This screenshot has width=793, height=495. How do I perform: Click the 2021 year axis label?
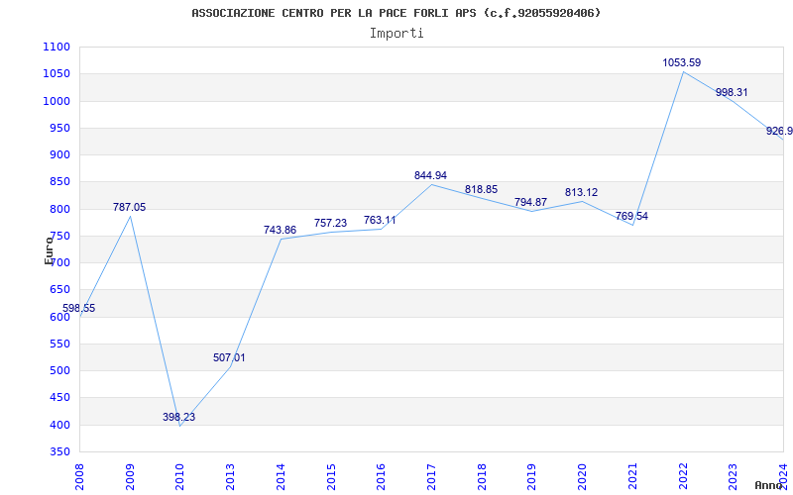[x=632, y=477]
